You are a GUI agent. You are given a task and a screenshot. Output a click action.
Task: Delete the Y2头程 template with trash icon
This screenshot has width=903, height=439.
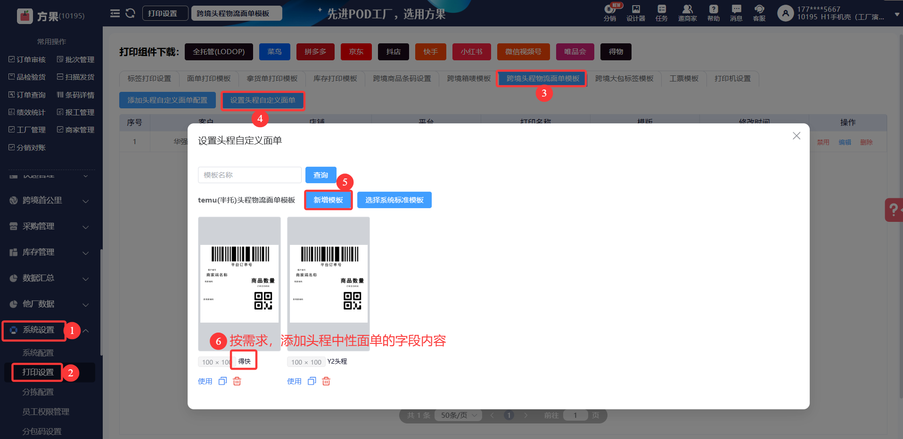click(x=326, y=381)
